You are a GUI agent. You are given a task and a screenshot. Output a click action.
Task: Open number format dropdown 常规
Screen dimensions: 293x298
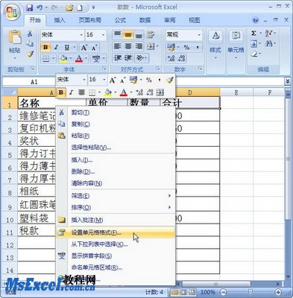click(x=199, y=35)
